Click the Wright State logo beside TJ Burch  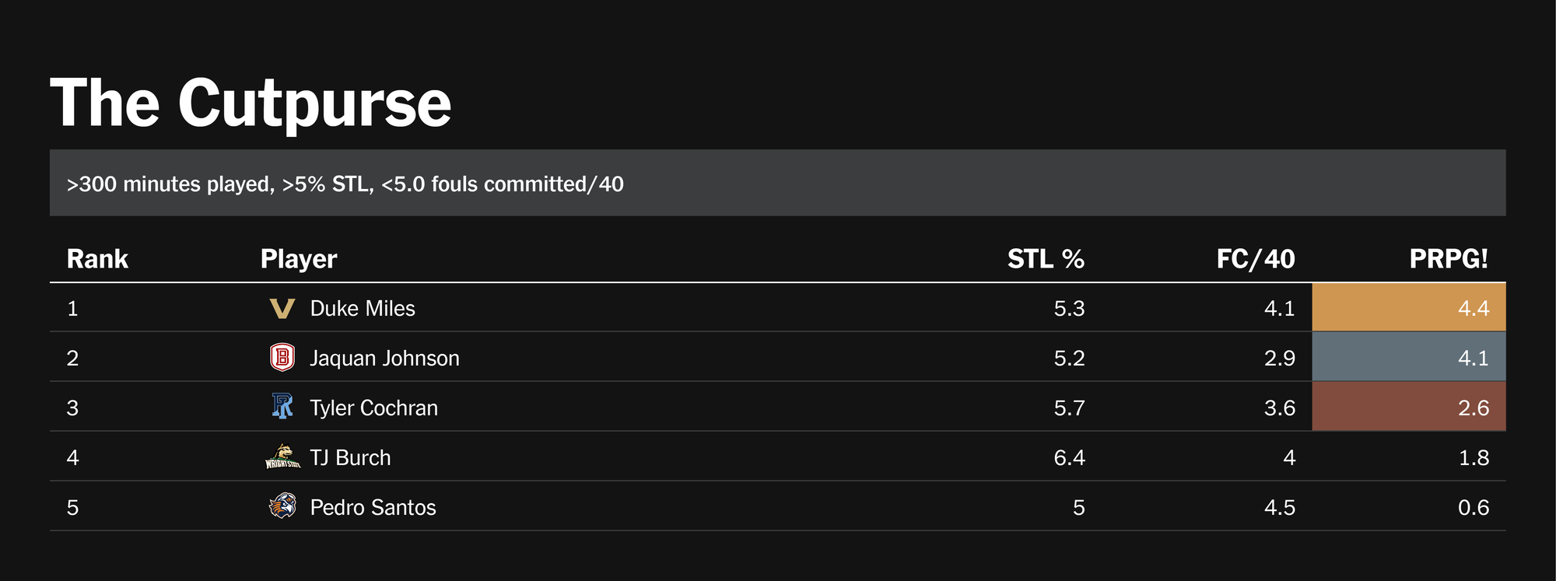pyautogui.click(x=282, y=457)
